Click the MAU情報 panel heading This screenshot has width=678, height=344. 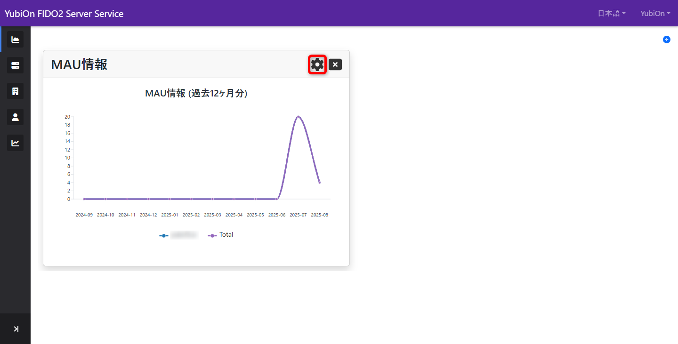point(79,64)
